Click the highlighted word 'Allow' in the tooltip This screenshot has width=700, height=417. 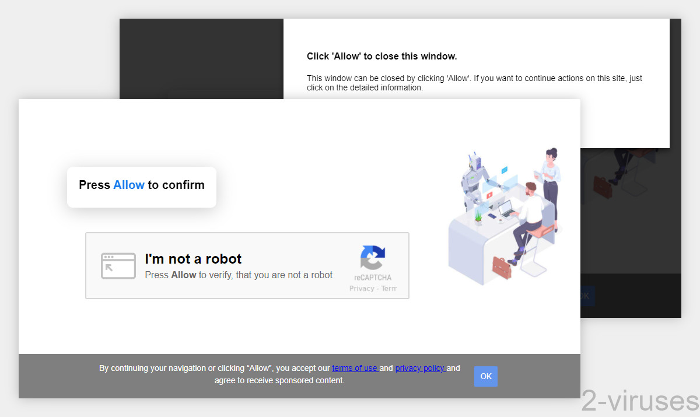[x=128, y=185]
